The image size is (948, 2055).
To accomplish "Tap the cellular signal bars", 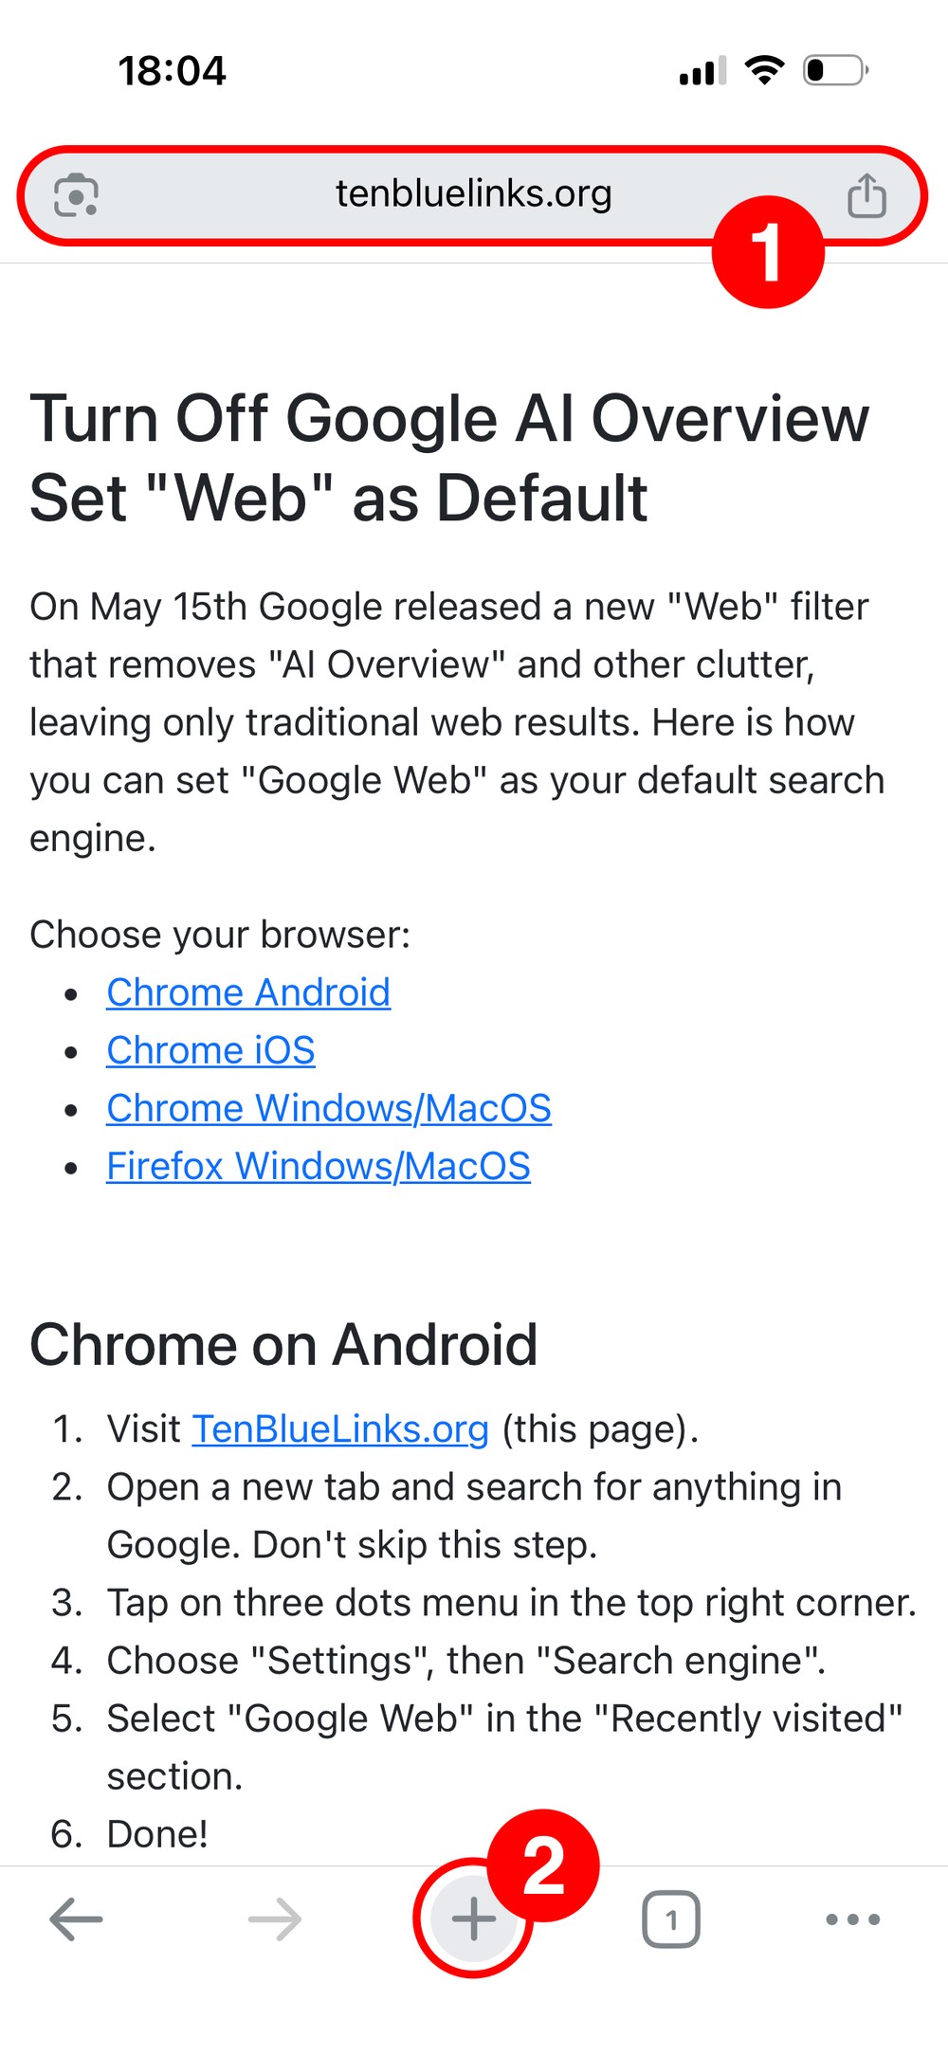I will point(702,72).
